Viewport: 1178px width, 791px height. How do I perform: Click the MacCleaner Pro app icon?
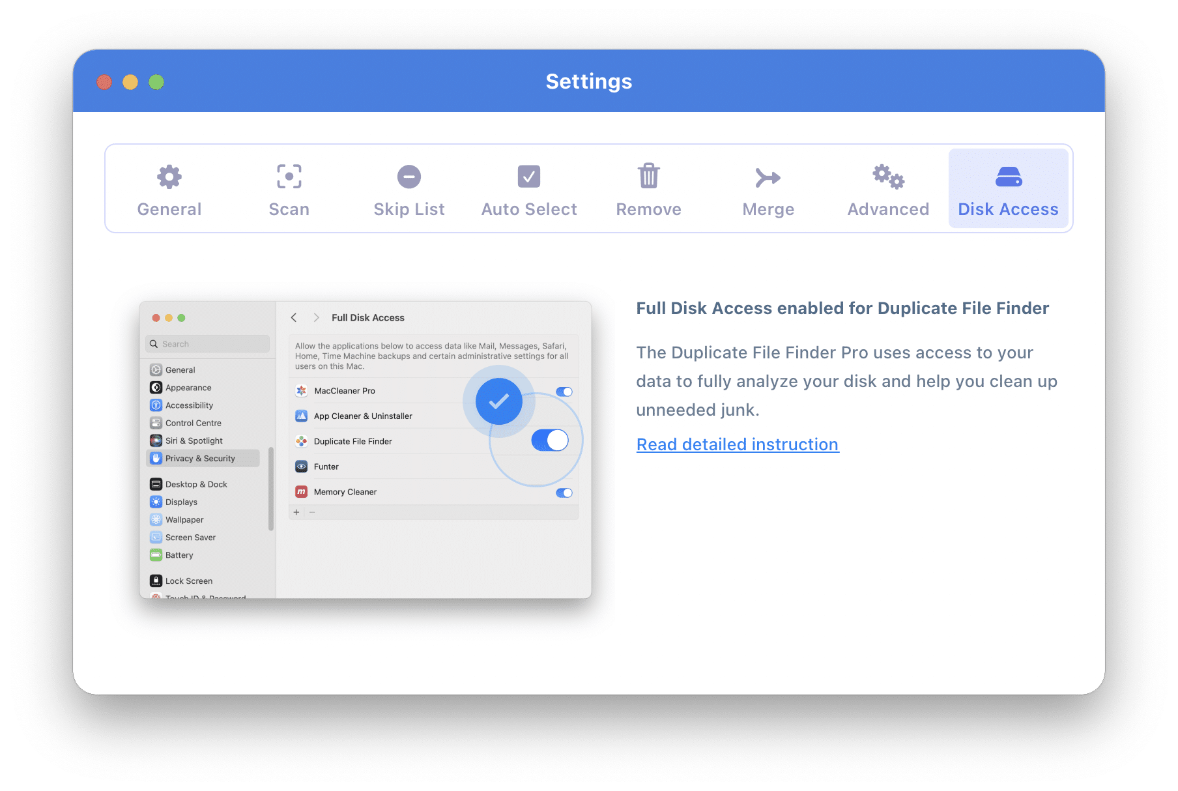pyautogui.click(x=302, y=391)
